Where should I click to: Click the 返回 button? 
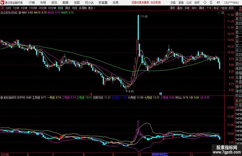coord(231,8)
